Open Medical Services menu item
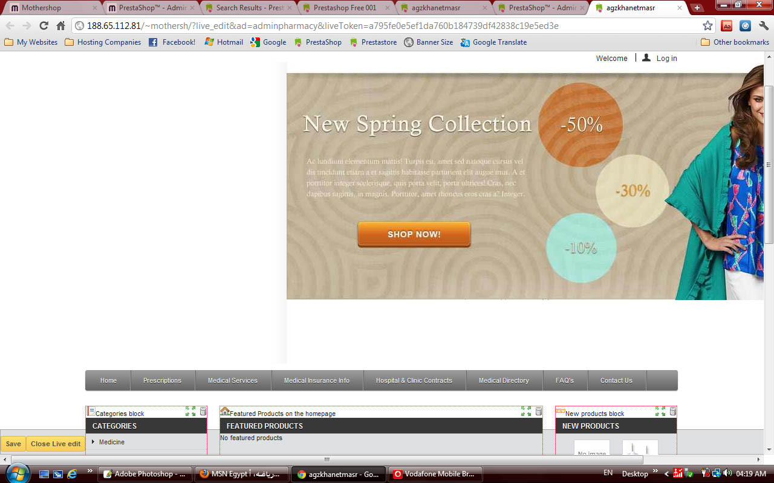Image resolution: width=774 pixels, height=483 pixels. 233,380
